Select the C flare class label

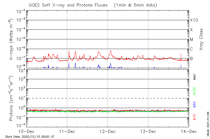click(x=192, y=49)
